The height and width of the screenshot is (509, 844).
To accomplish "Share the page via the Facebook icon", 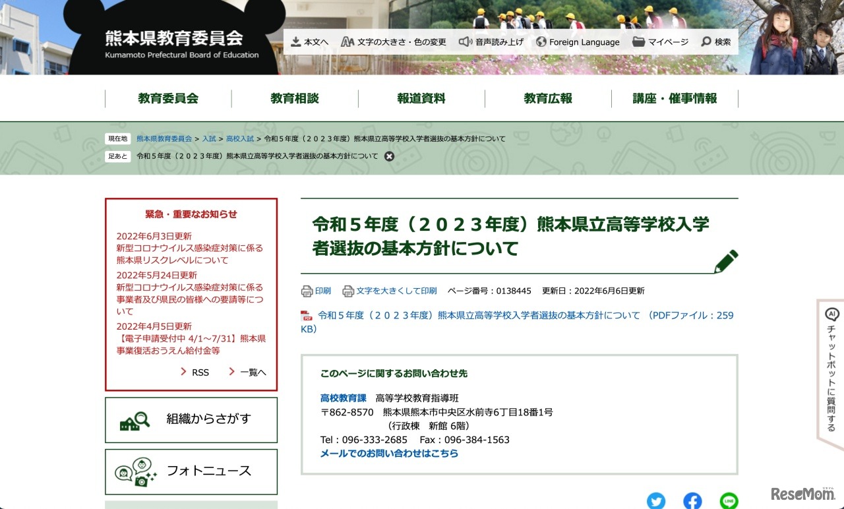I will [692, 500].
